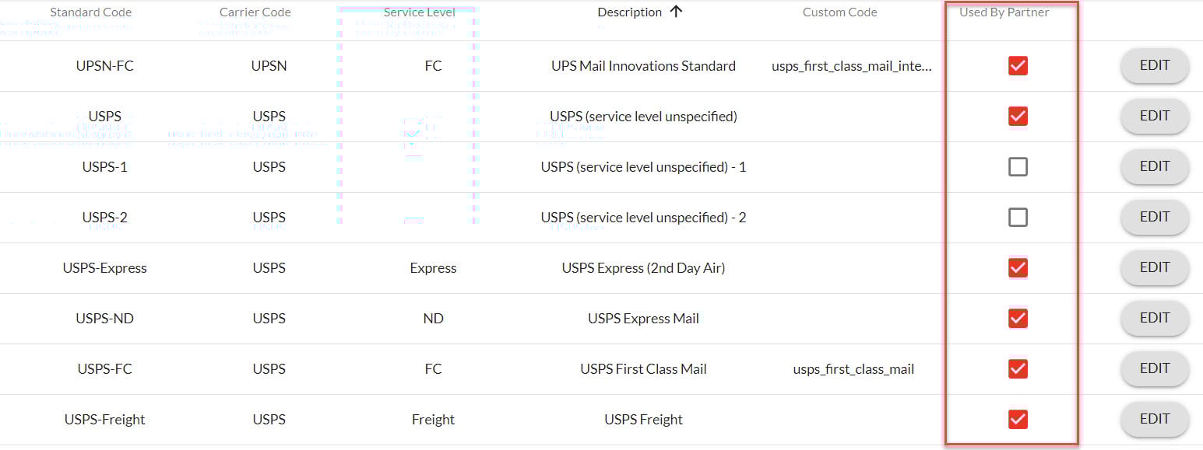Uncheck Used By Partner for USPS-FC
The width and height of the screenshot is (1203, 450).
click(x=1017, y=369)
